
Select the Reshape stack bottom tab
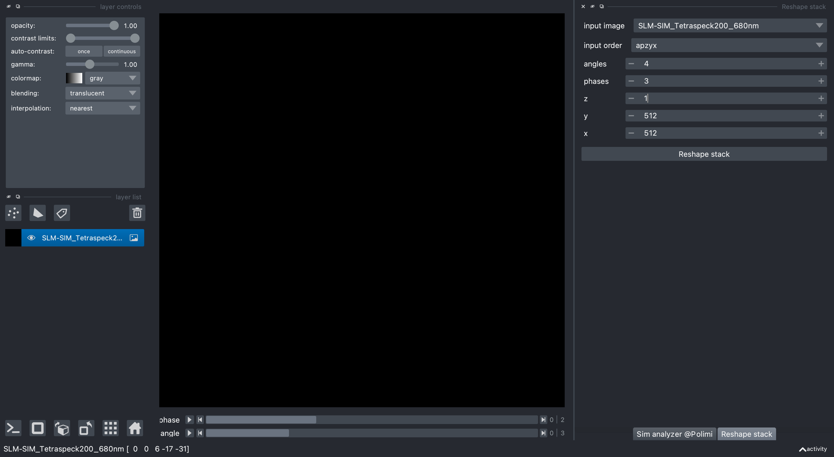coord(746,434)
